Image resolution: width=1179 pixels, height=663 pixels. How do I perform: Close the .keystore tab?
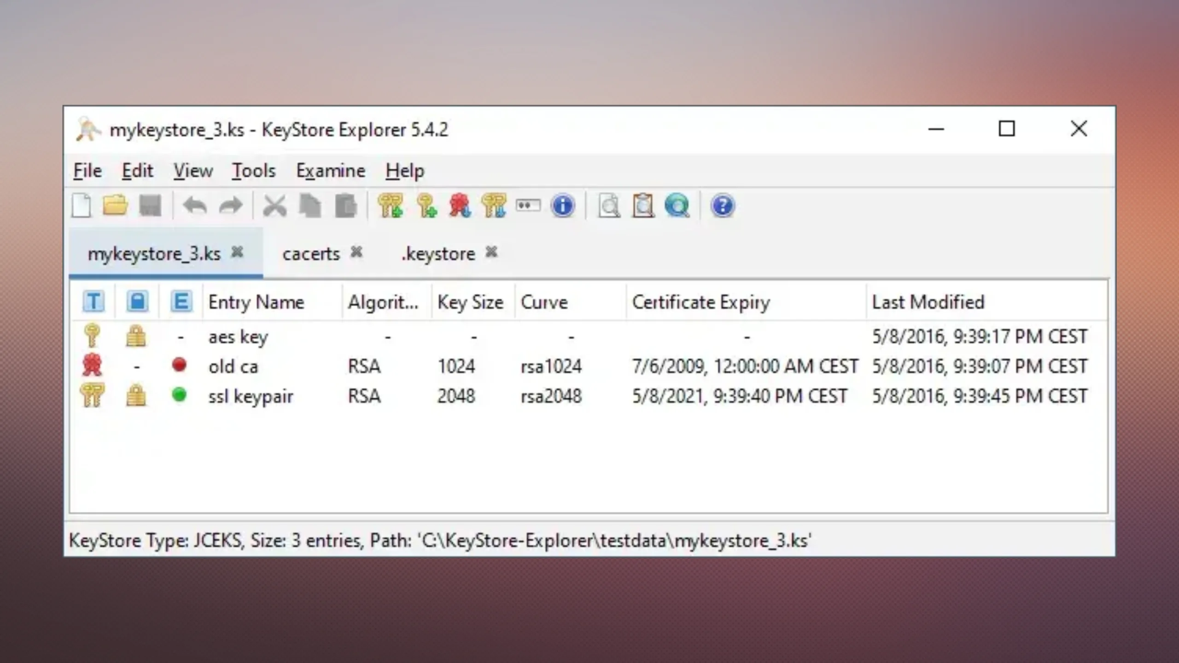492,252
